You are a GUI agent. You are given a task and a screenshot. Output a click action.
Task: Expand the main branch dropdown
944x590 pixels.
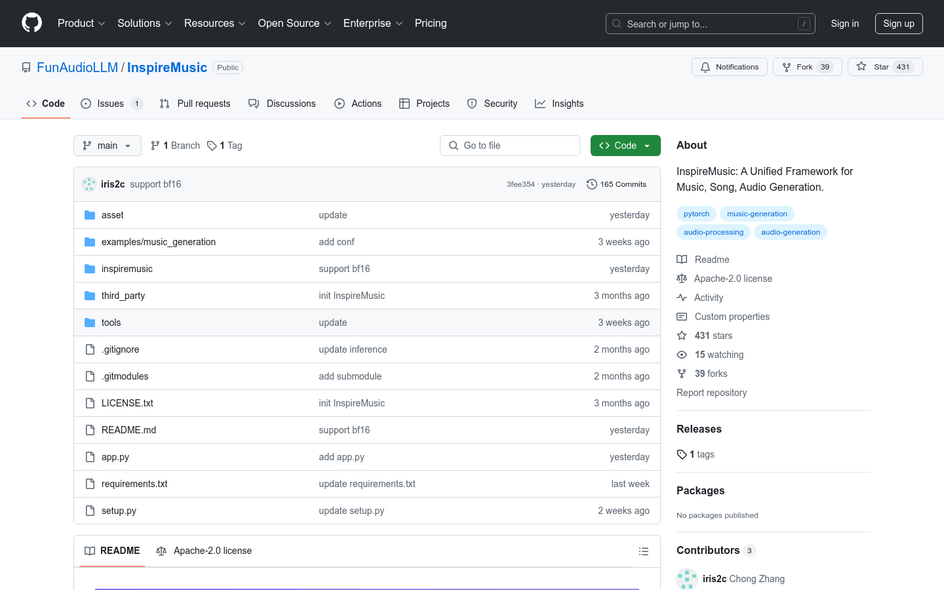[x=108, y=146]
